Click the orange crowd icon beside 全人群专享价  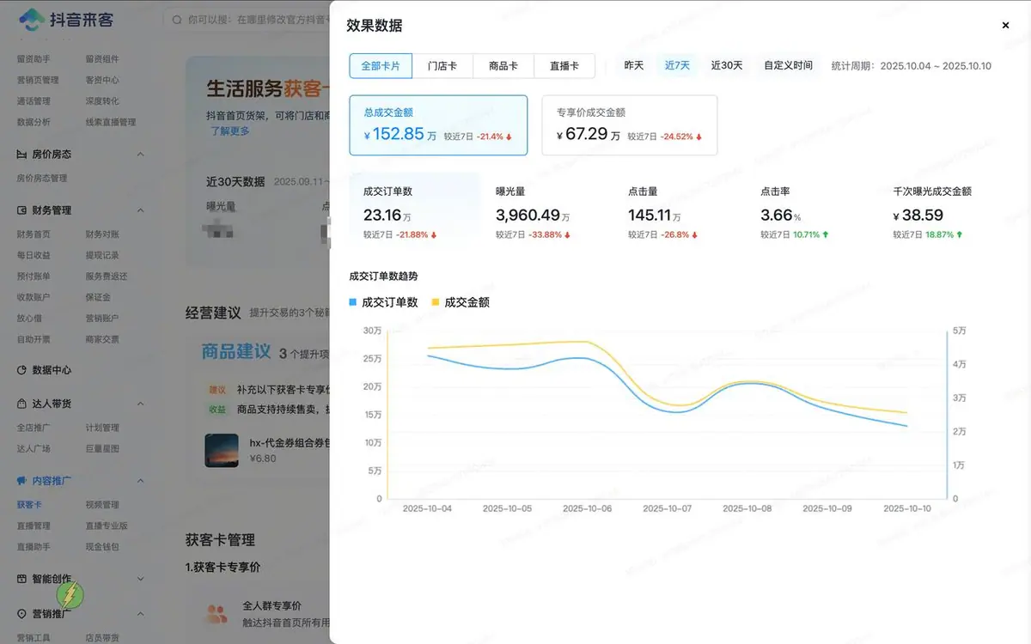217,614
